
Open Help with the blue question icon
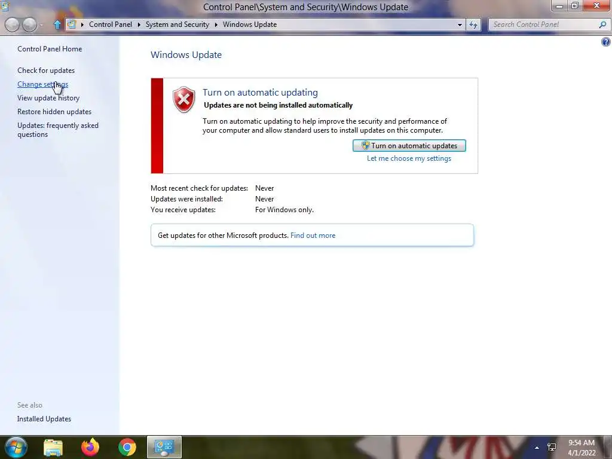[606, 42]
